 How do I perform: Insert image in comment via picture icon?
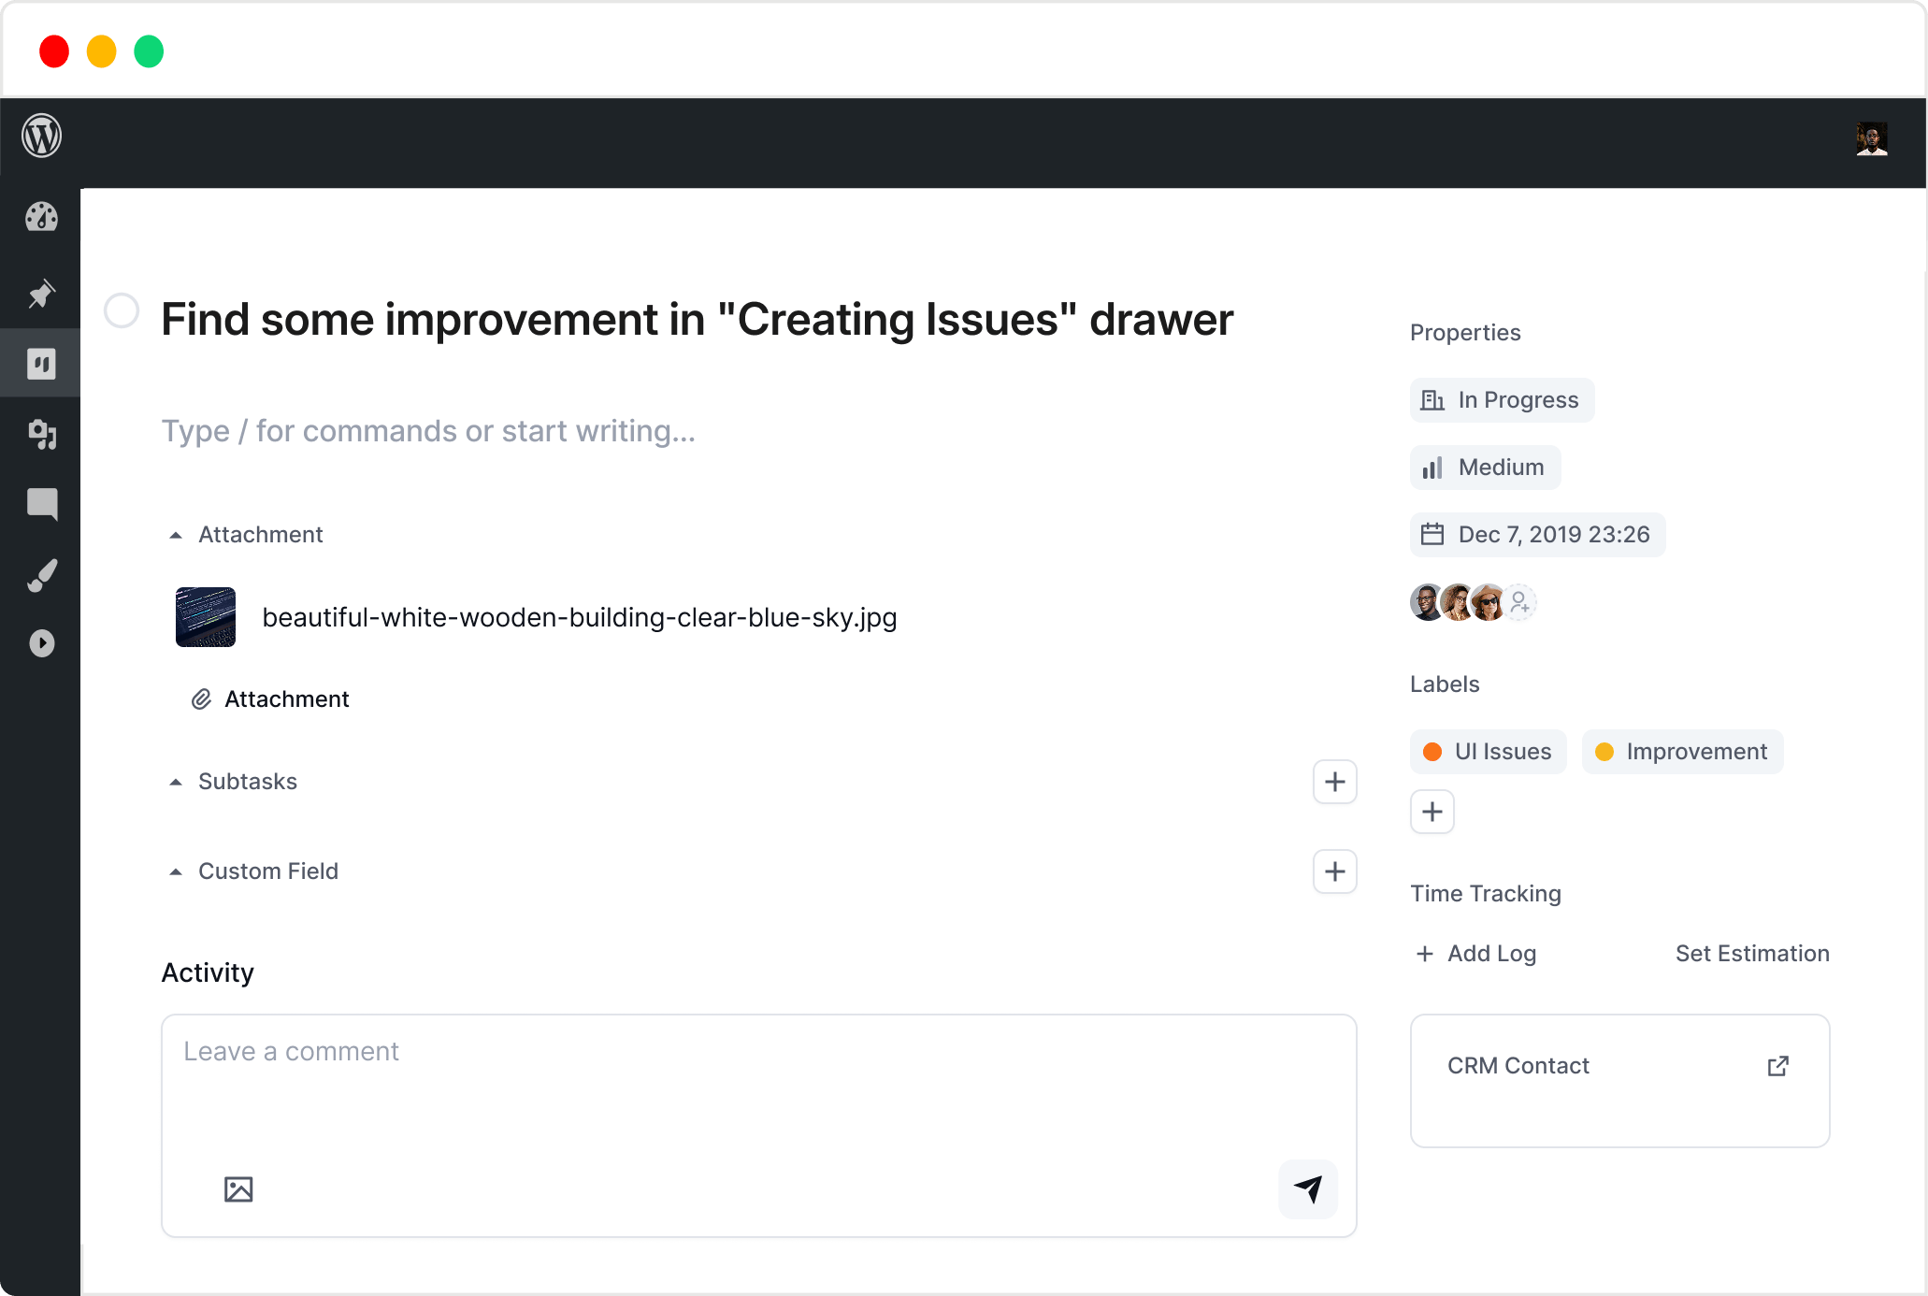coord(238,1189)
